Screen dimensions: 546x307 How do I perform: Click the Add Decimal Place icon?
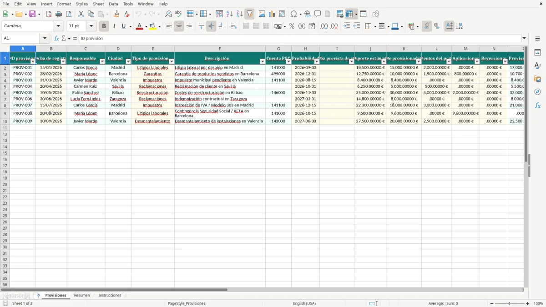[324, 26]
